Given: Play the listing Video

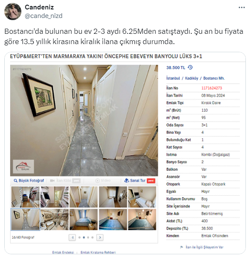Looking at the screenshot, I should [103, 181].
